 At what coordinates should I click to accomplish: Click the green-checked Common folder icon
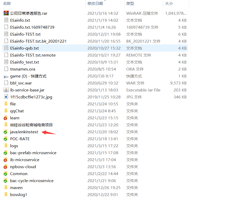[x=5, y=174]
